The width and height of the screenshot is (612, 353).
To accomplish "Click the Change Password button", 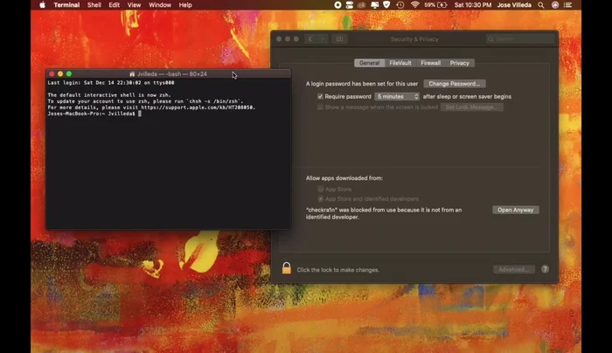I will tap(455, 83).
